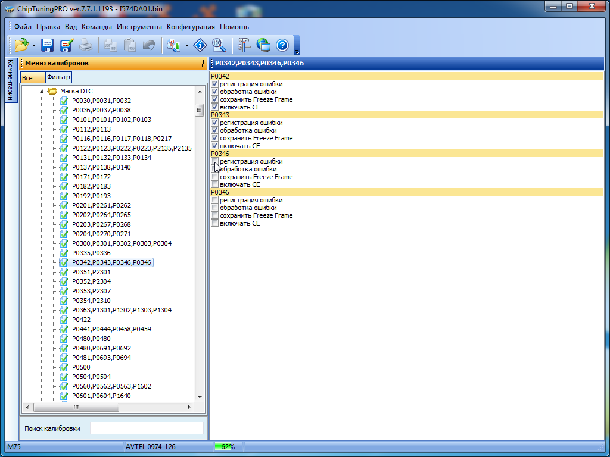Screen dimensions: 610x457
Task: Click the globe-and-monitor icon
Action: pyautogui.click(x=263, y=45)
